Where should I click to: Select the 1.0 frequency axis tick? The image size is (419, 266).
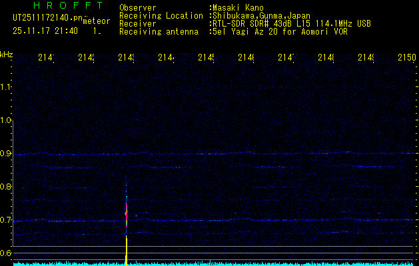click(7, 120)
